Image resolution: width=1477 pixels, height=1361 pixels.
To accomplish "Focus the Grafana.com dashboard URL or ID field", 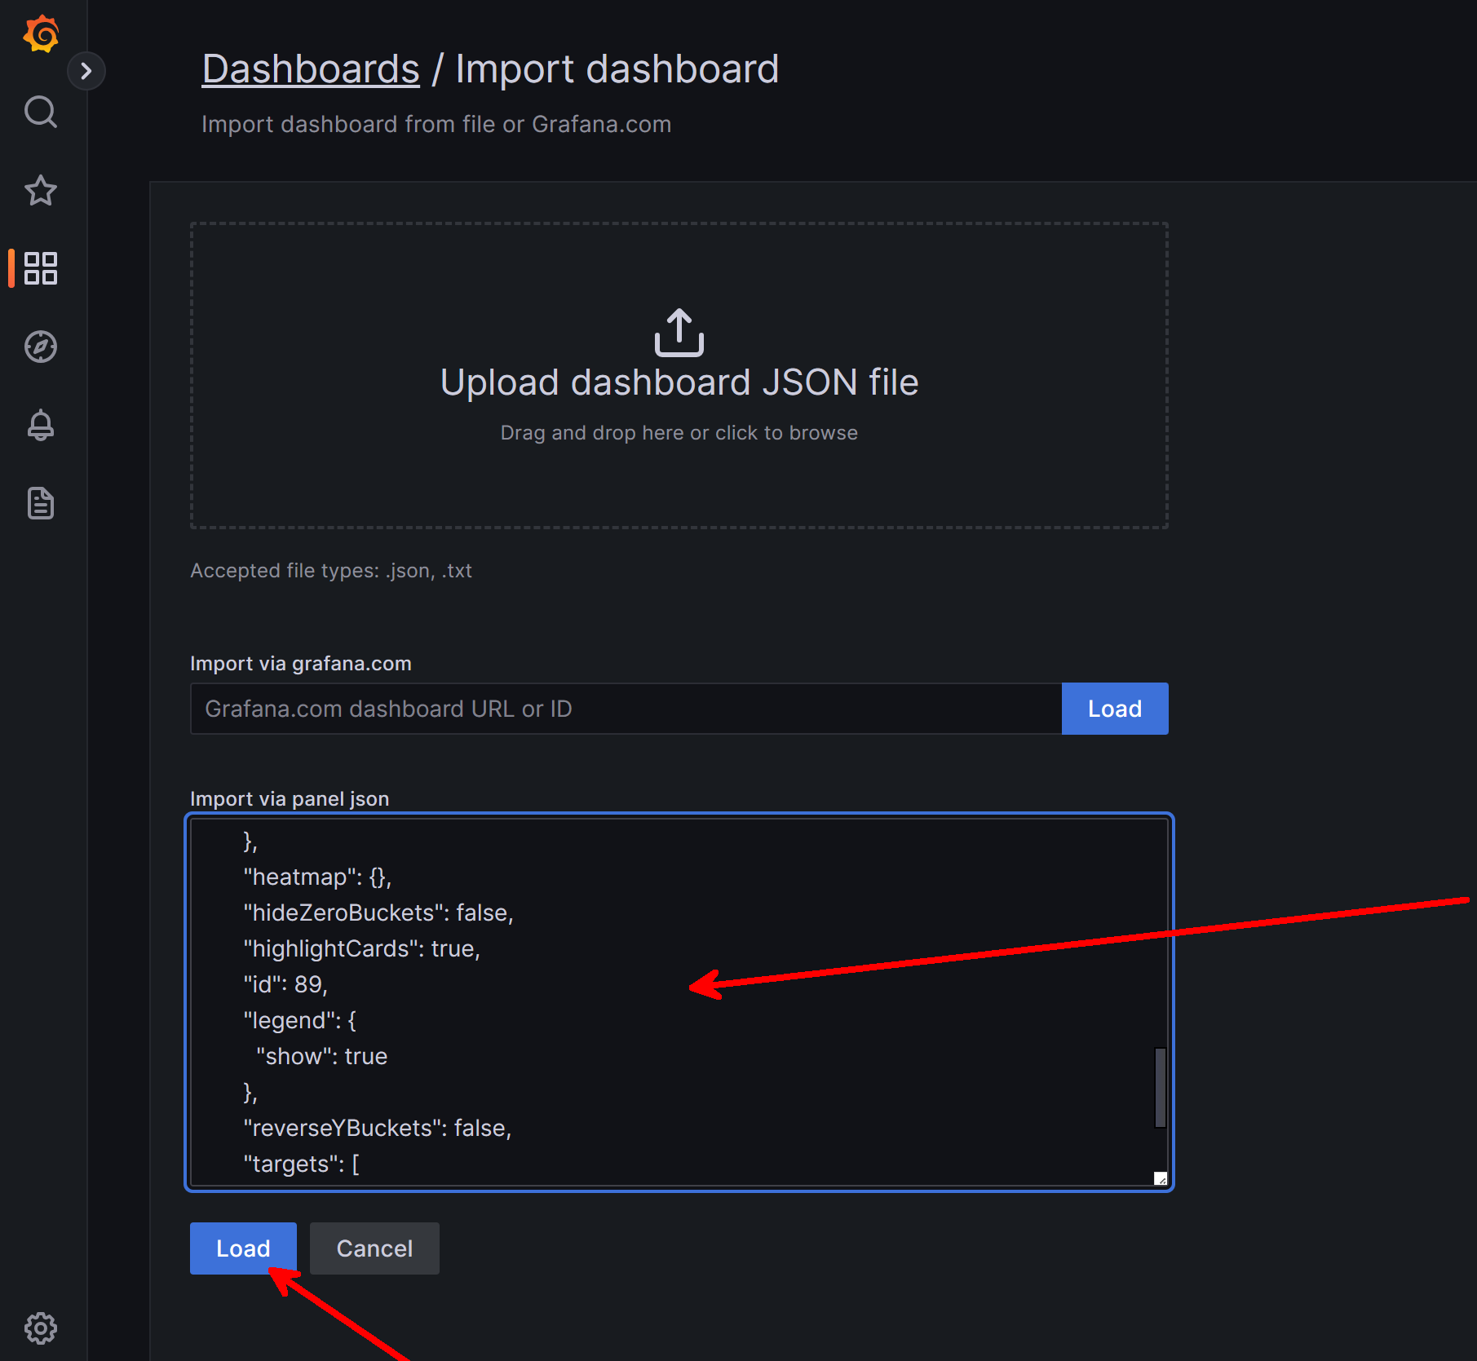I will pyautogui.click(x=626, y=709).
